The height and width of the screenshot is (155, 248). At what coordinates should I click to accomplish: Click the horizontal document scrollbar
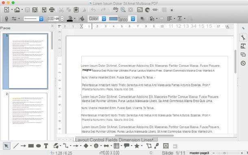(144, 135)
